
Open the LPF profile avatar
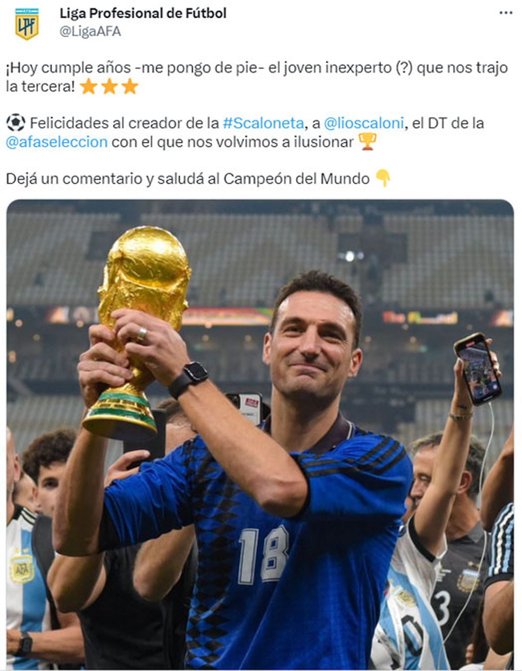[27, 23]
